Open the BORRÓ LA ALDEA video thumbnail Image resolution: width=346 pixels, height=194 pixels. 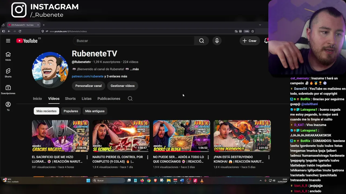pos(181,136)
